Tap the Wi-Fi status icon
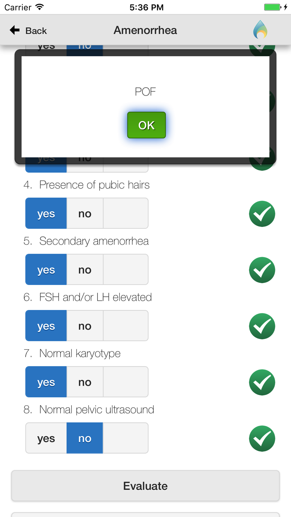 [39, 7]
